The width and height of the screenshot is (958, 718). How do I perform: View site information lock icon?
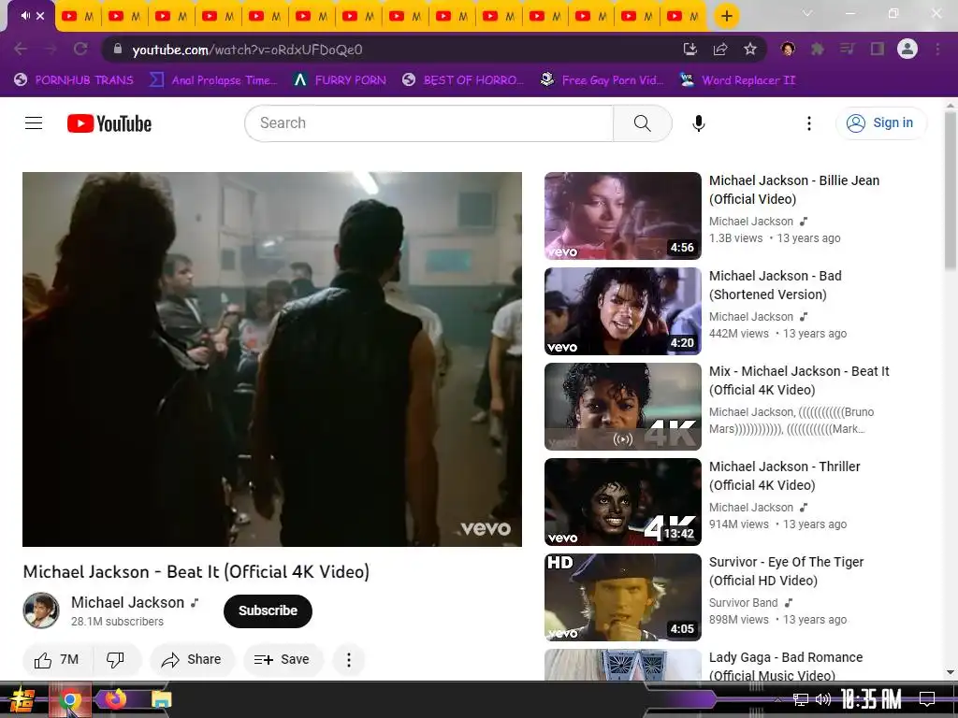[118, 49]
